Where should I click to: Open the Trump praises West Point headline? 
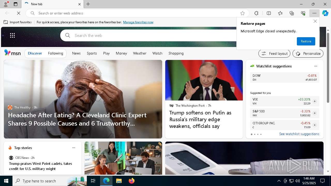[x=41, y=166]
